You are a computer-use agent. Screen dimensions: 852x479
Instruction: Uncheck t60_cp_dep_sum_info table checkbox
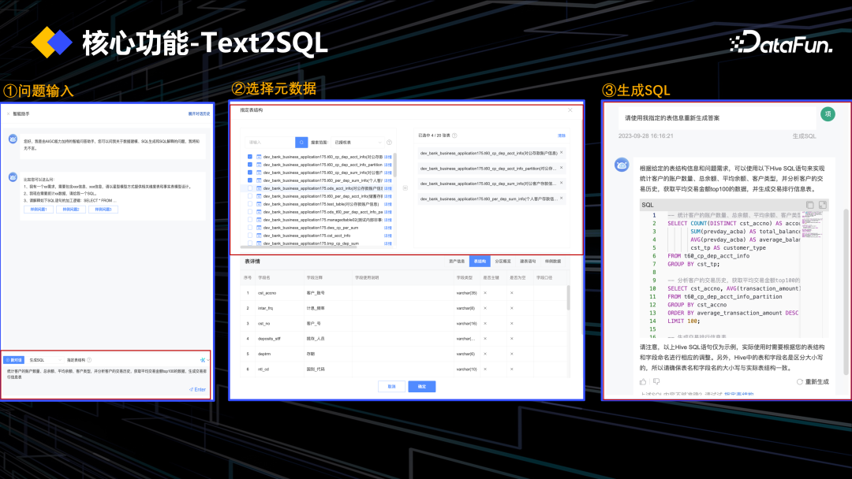[250, 173]
